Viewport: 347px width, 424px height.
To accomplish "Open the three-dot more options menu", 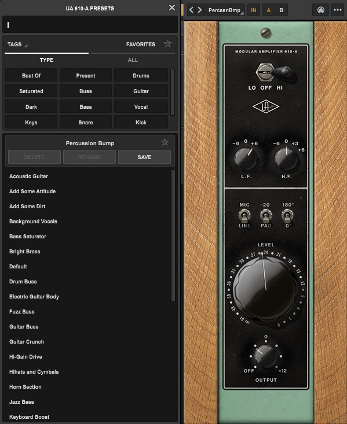I will (338, 10).
